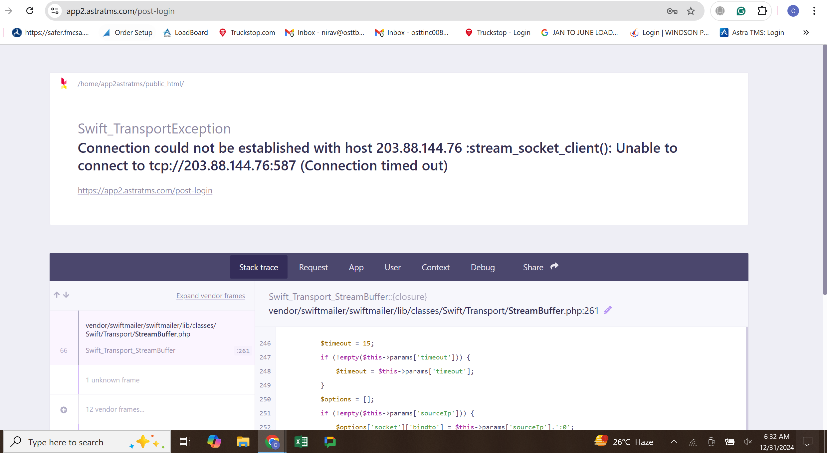Screen dimensions: 827x453
Task: Click the browser forward arrow
Action: click(9, 11)
